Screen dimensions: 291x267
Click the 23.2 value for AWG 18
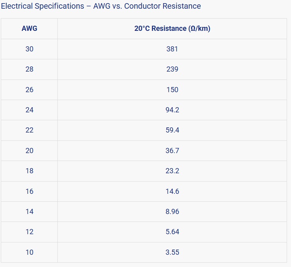click(172, 171)
